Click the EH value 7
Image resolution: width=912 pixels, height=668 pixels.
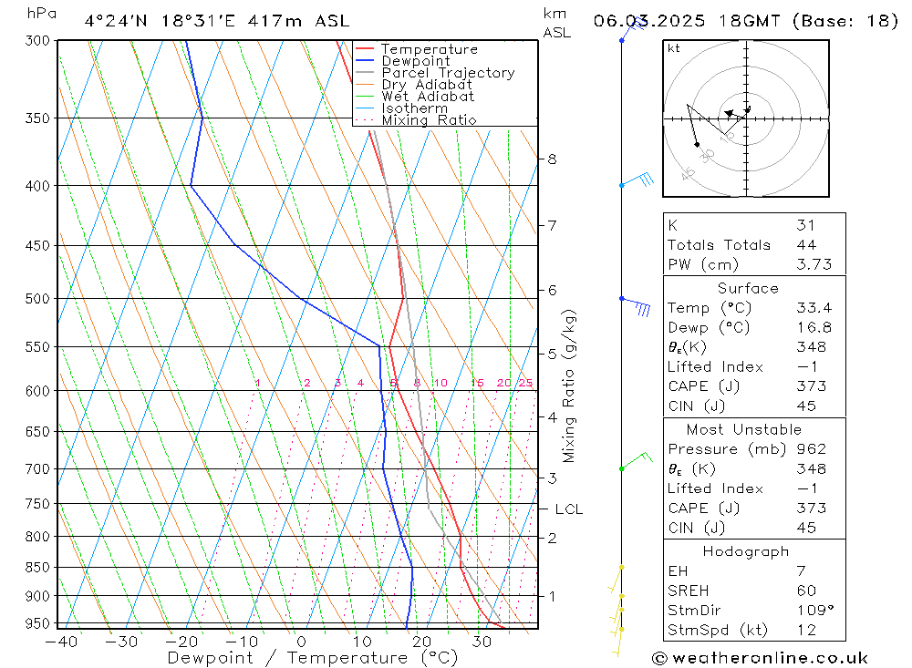pyautogui.click(x=802, y=571)
